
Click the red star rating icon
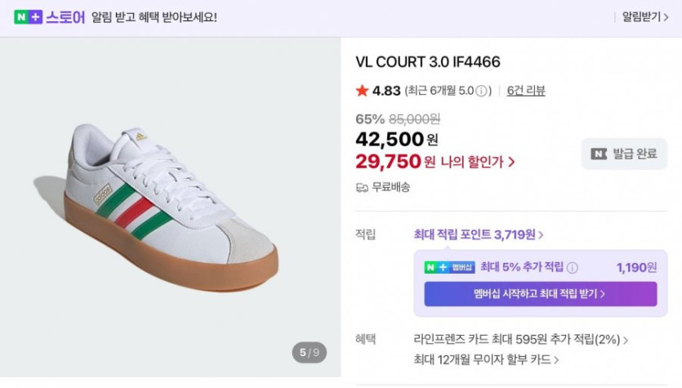point(362,91)
